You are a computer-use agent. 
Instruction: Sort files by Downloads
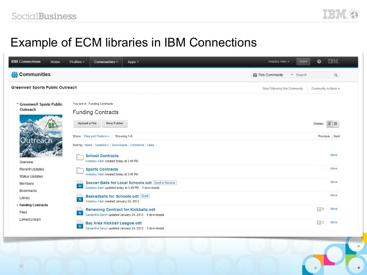click(119, 145)
